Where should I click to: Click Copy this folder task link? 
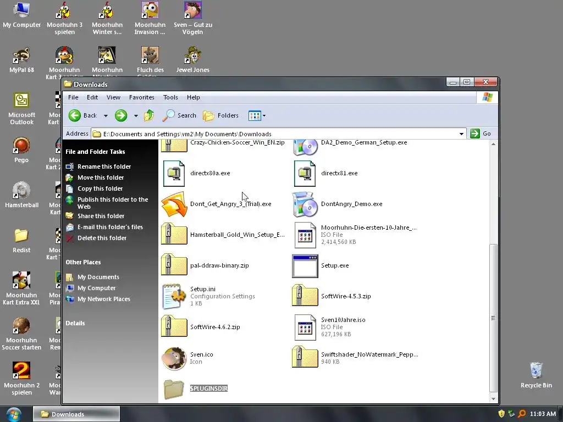click(100, 188)
